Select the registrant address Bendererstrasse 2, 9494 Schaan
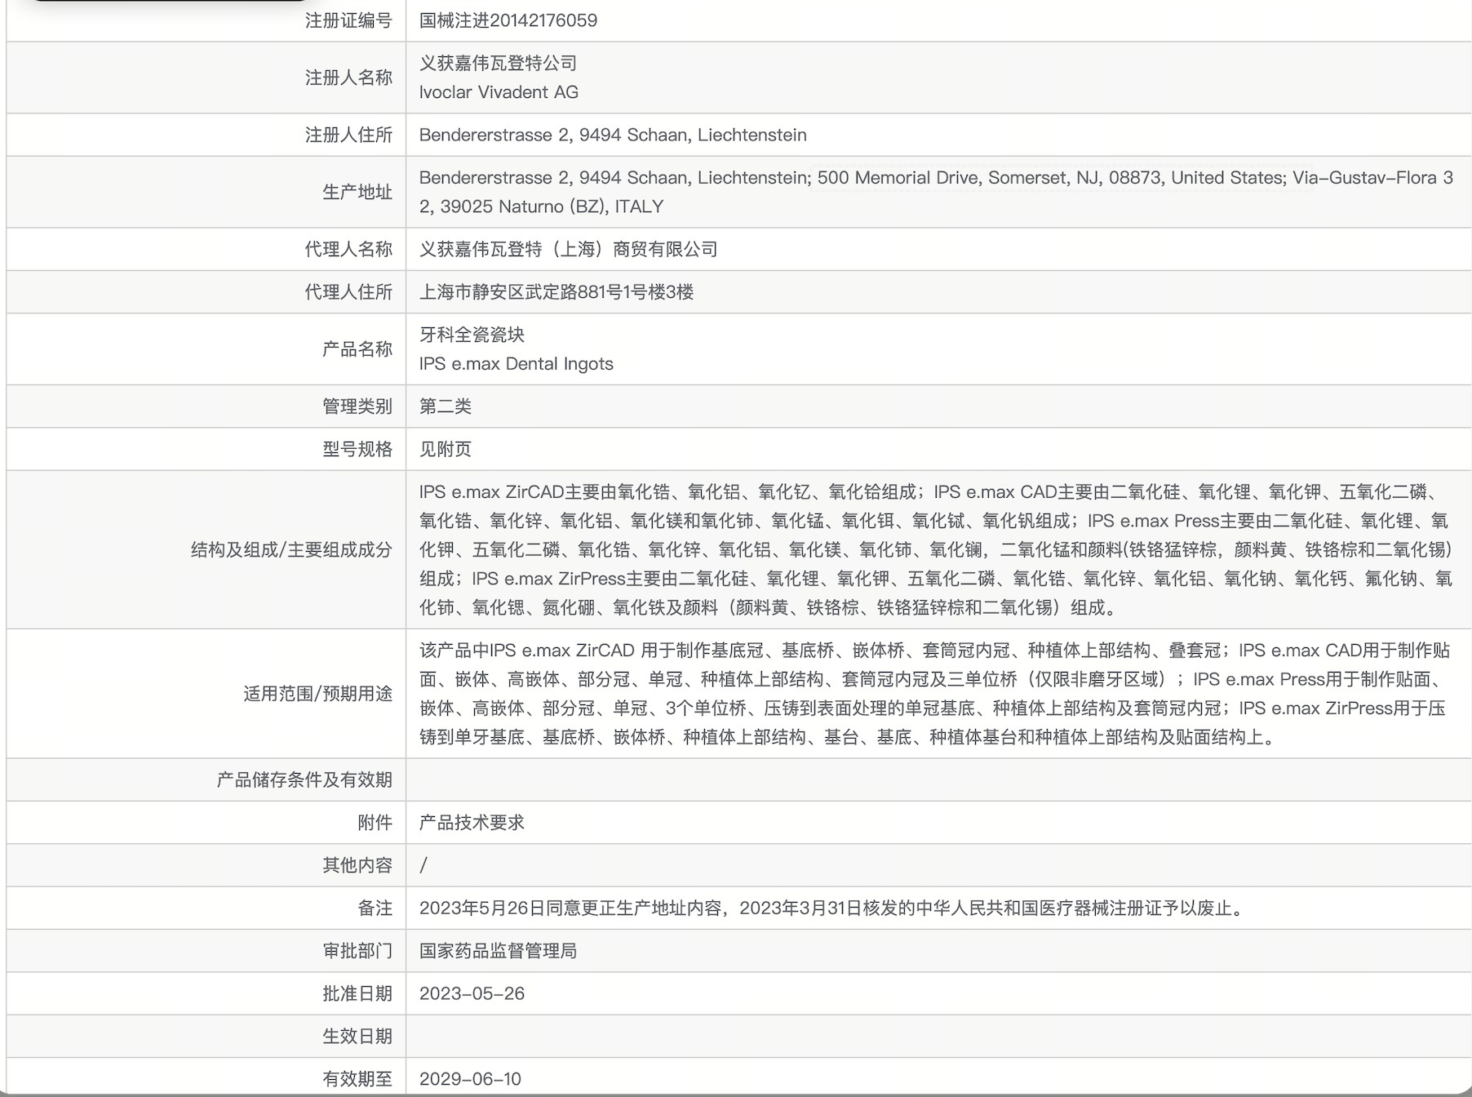 613,135
